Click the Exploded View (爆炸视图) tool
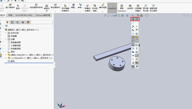Screen dimensions: 192x109 coord(103,6)
